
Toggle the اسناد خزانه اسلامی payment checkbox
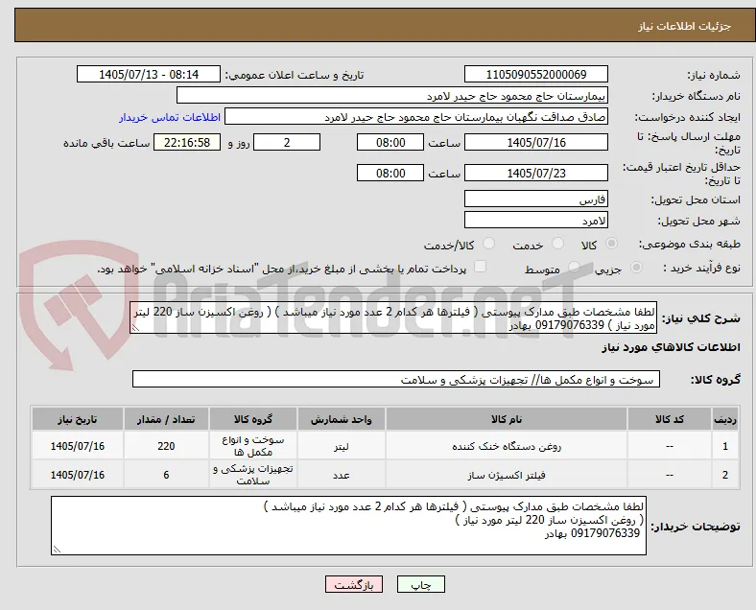point(481,267)
